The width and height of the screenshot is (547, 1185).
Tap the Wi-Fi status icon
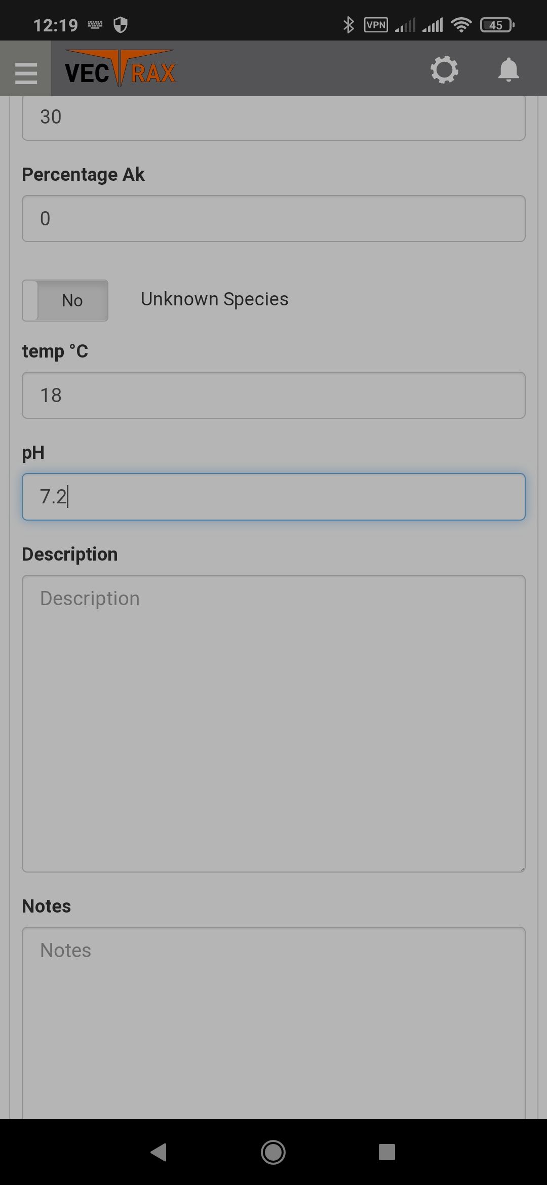[x=461, y=25]
